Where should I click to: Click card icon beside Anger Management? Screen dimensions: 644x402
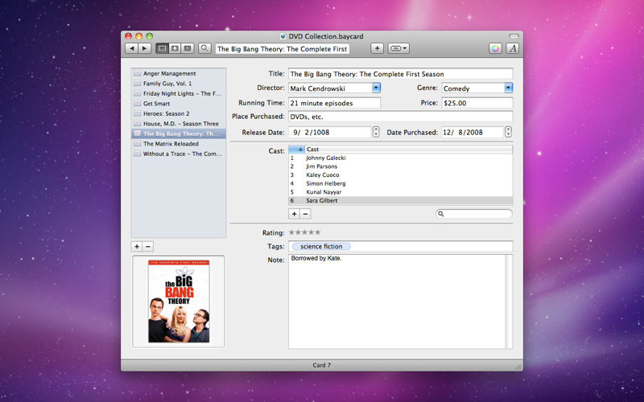point(137,73)
